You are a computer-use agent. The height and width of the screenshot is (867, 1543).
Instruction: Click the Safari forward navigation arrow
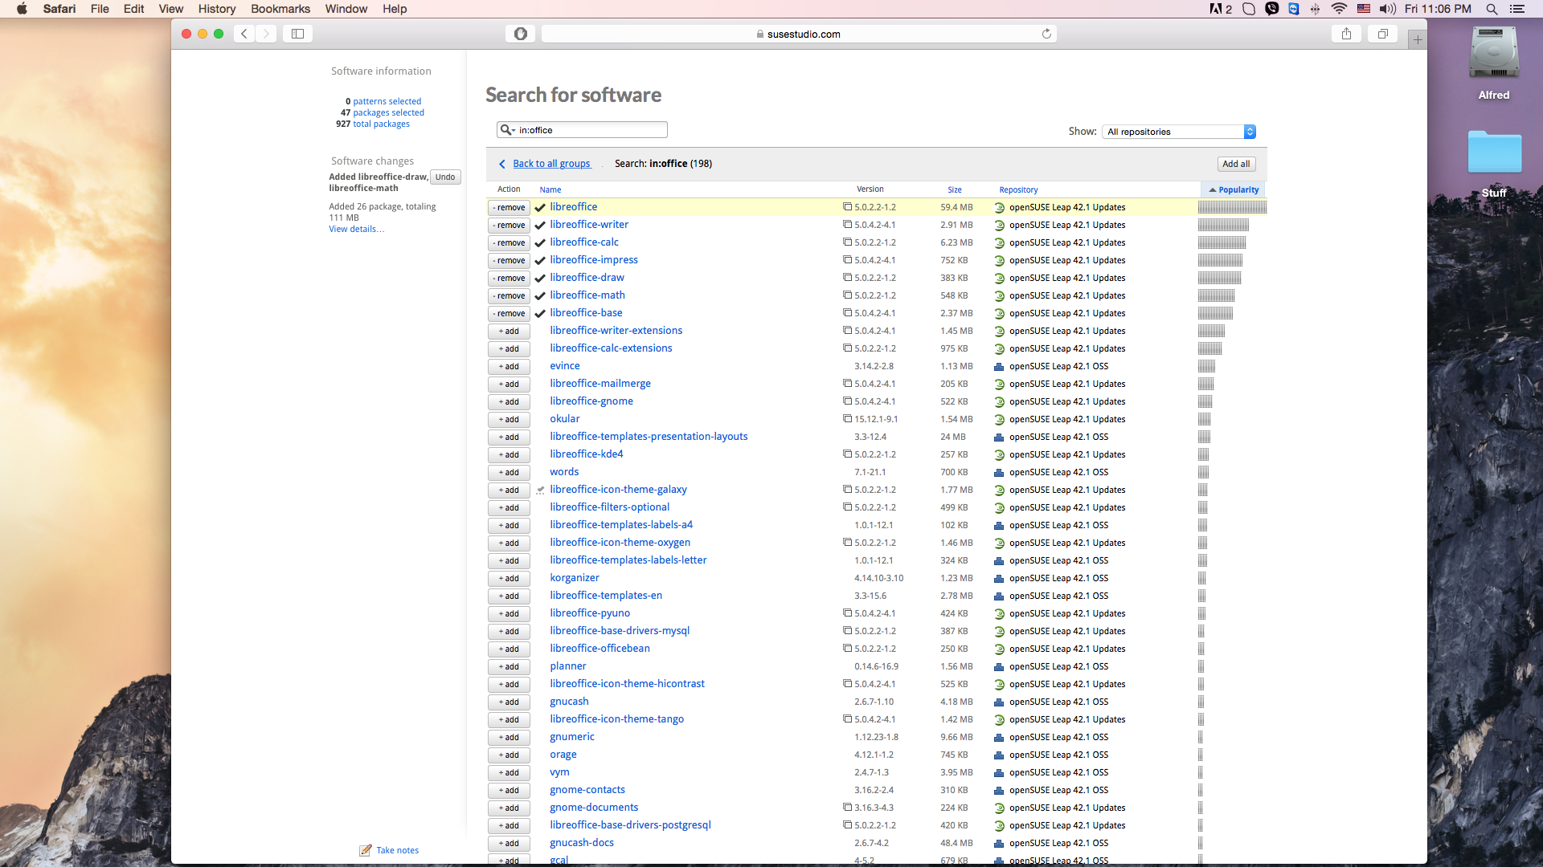[266, 34]
